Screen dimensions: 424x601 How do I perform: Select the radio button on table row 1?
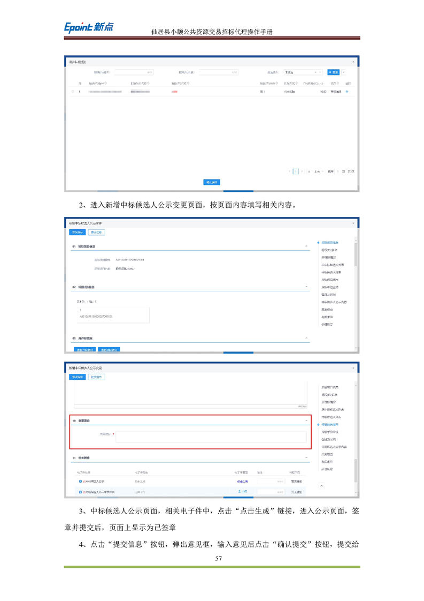point(73,92)
